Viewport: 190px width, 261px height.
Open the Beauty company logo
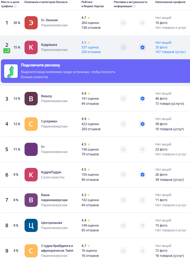tap(31, 98)
